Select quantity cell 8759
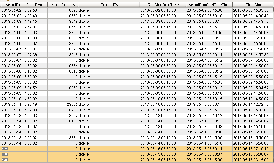The image size is (274, 163). [x=63, y=32]
